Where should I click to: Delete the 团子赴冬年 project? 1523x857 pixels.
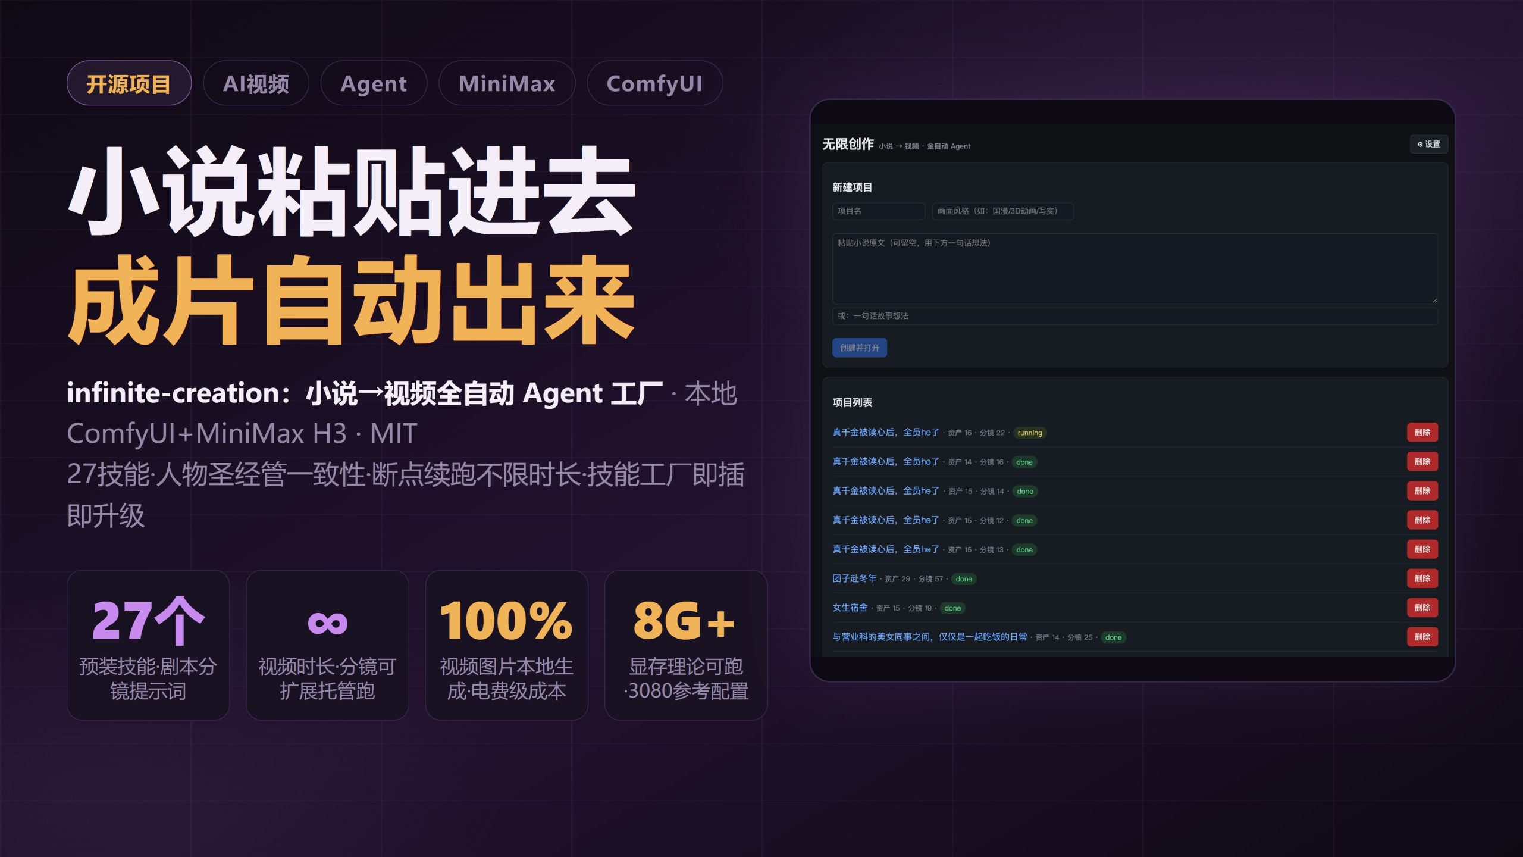1422,578
